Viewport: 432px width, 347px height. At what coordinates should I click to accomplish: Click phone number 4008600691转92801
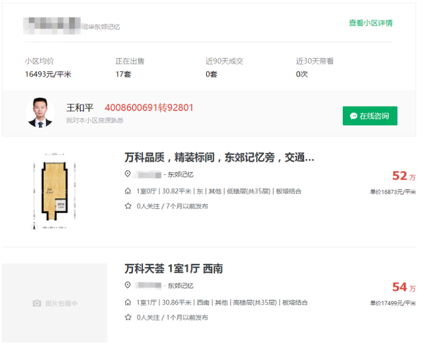tap(149, 107)
